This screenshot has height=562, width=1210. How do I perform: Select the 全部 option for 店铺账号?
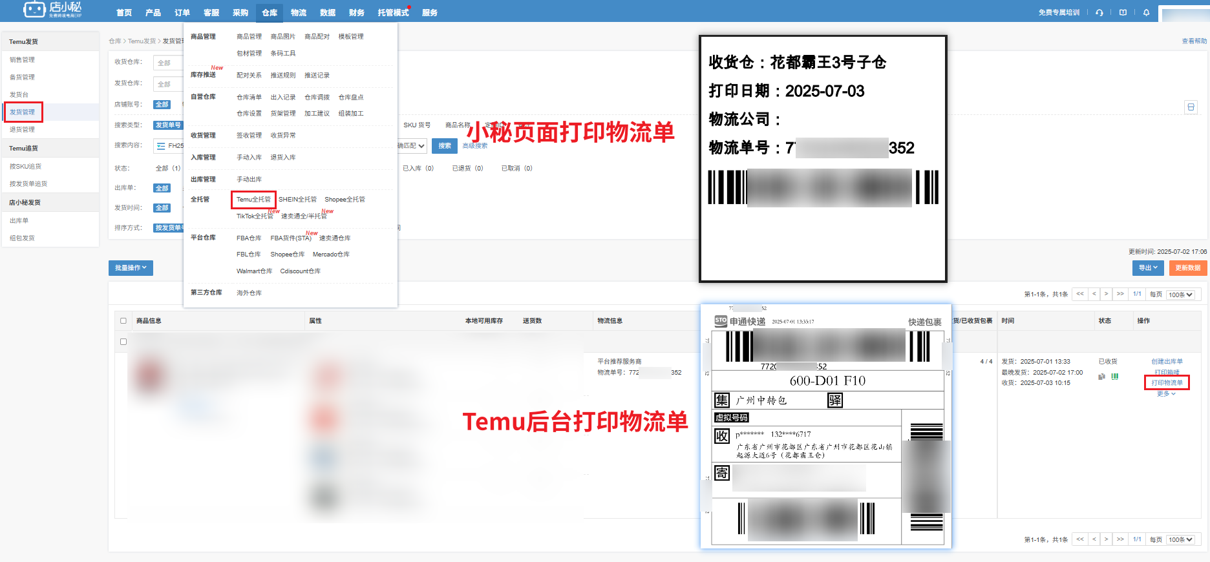click(x=162, y=105)
